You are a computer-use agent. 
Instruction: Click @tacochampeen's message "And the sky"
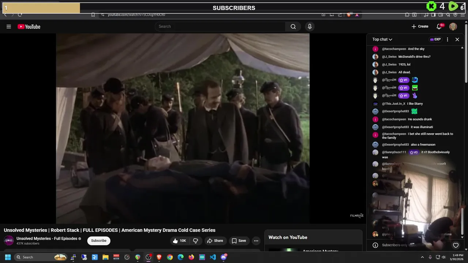416,49
